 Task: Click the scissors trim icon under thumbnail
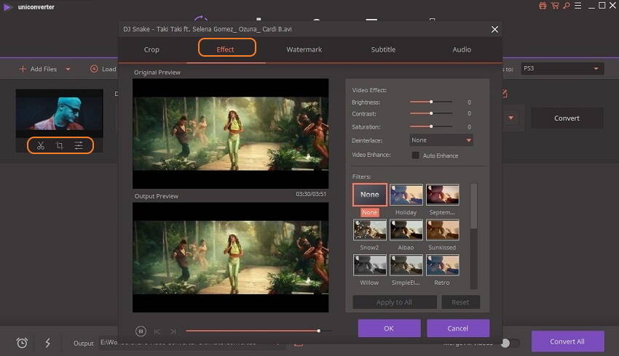tap(41, 146)
